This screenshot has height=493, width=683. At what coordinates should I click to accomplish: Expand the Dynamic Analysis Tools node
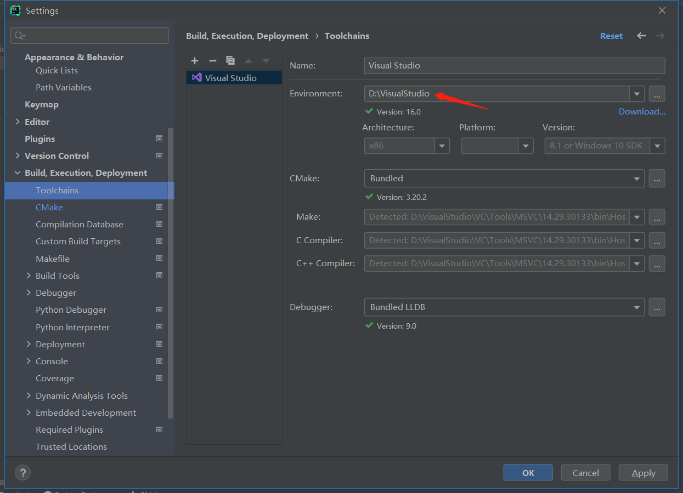click(x=29, y=395)
